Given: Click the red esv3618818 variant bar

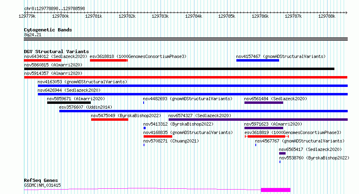Looking at the screenshot, I should (x=109, y=60).
